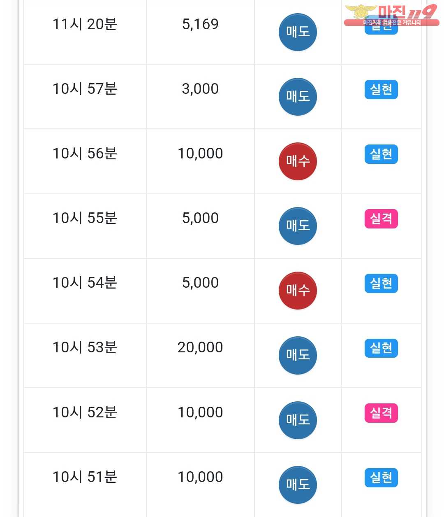
Task: Click the 3,000 amount cell
Action: [200, 89]
